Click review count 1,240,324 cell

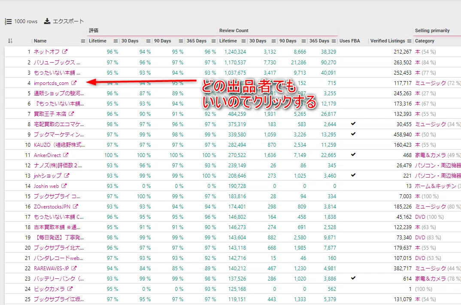coord(235,52)
